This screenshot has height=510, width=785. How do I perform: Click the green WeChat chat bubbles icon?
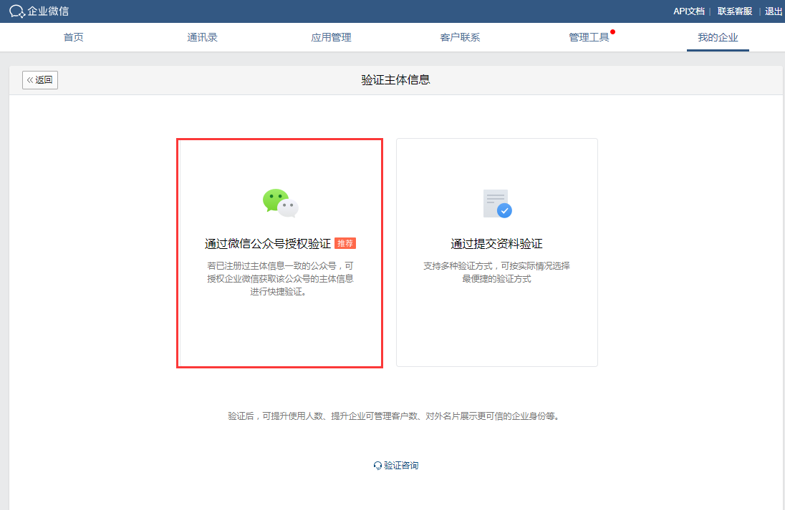click(x=280, y=203)
